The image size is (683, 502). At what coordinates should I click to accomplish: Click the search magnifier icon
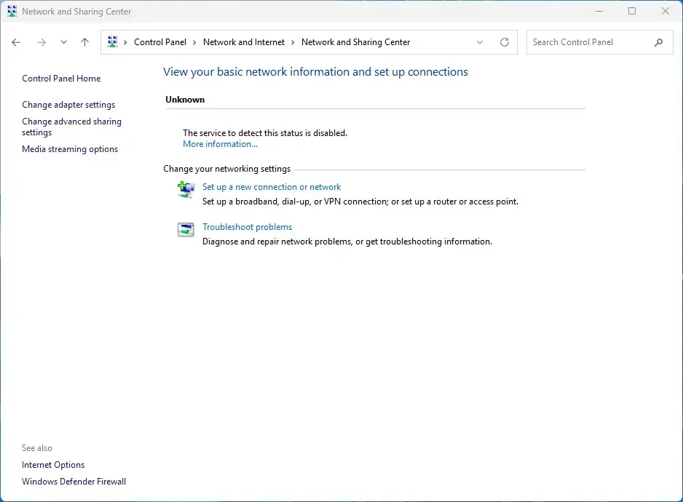(x=658, y=42)
